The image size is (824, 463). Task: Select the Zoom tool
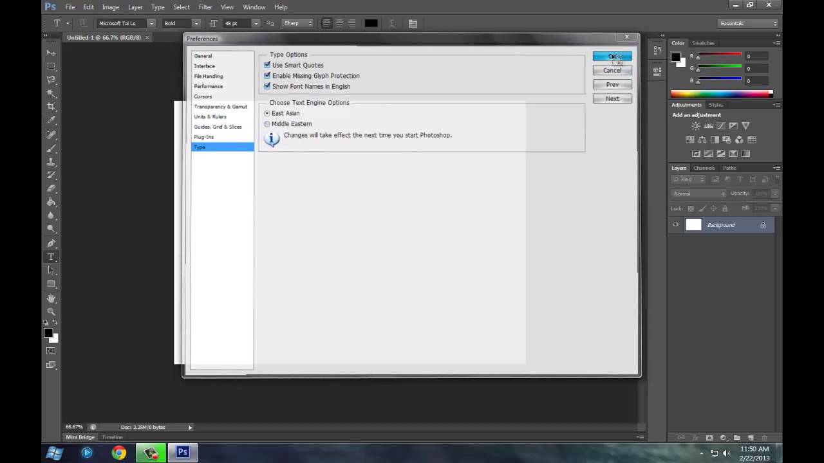tap(51, 312)
